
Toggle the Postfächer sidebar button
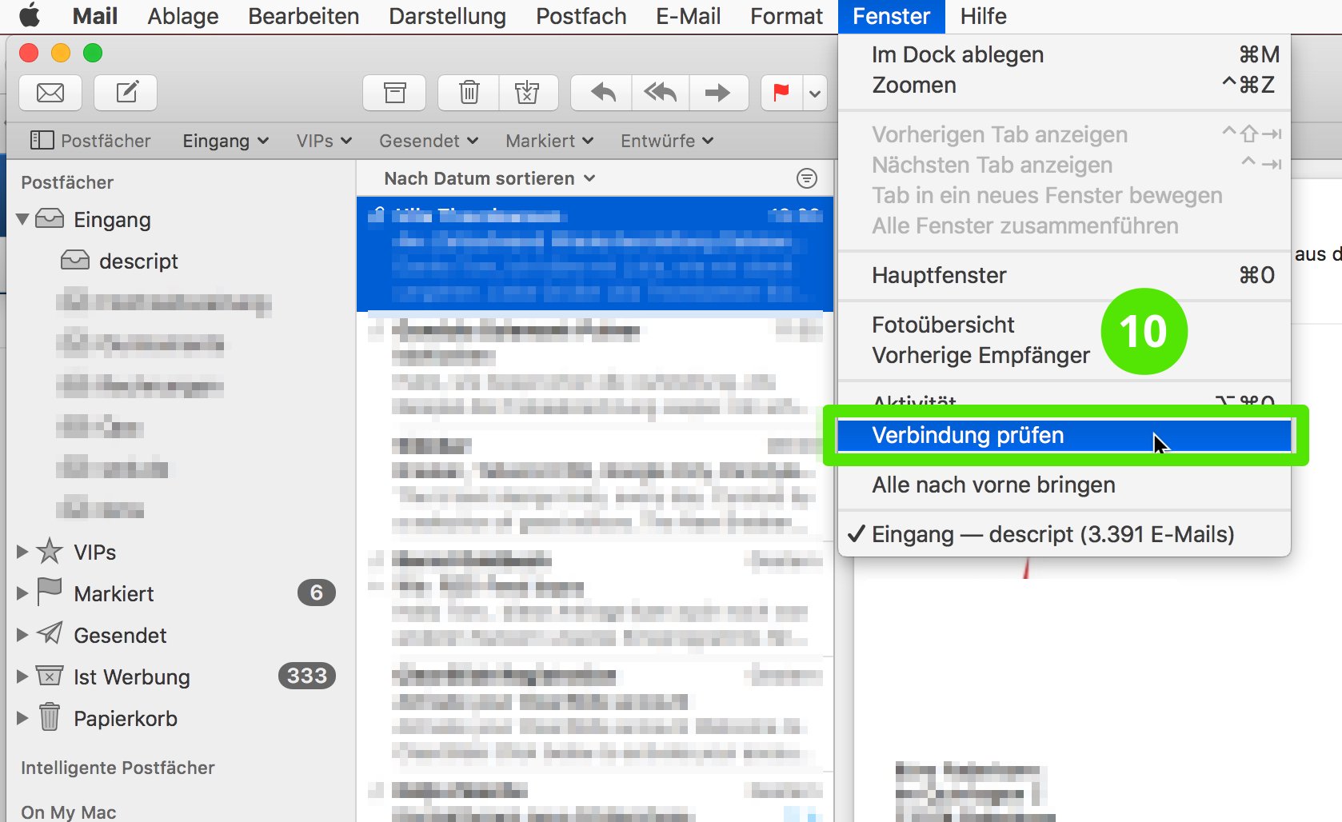coord(90,141)
